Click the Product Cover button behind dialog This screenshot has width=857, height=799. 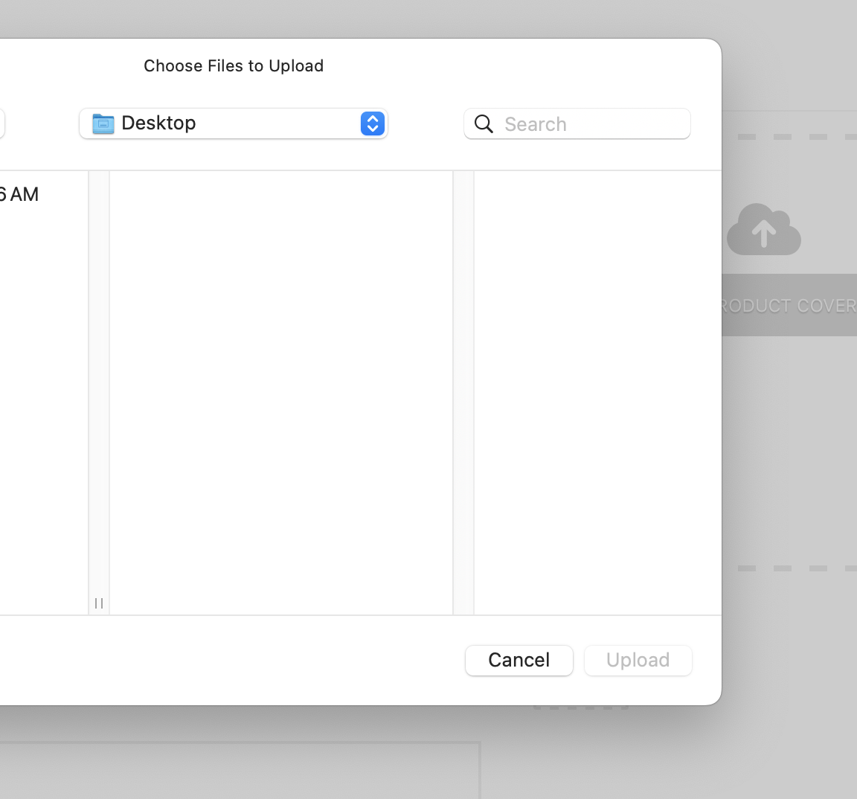coord(789,305)
